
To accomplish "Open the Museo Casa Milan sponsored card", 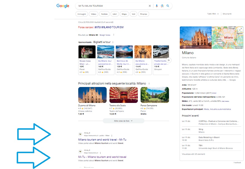I will click(x=87, y=60).
